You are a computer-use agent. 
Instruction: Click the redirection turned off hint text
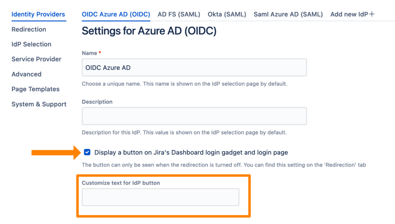coord(224,165)
